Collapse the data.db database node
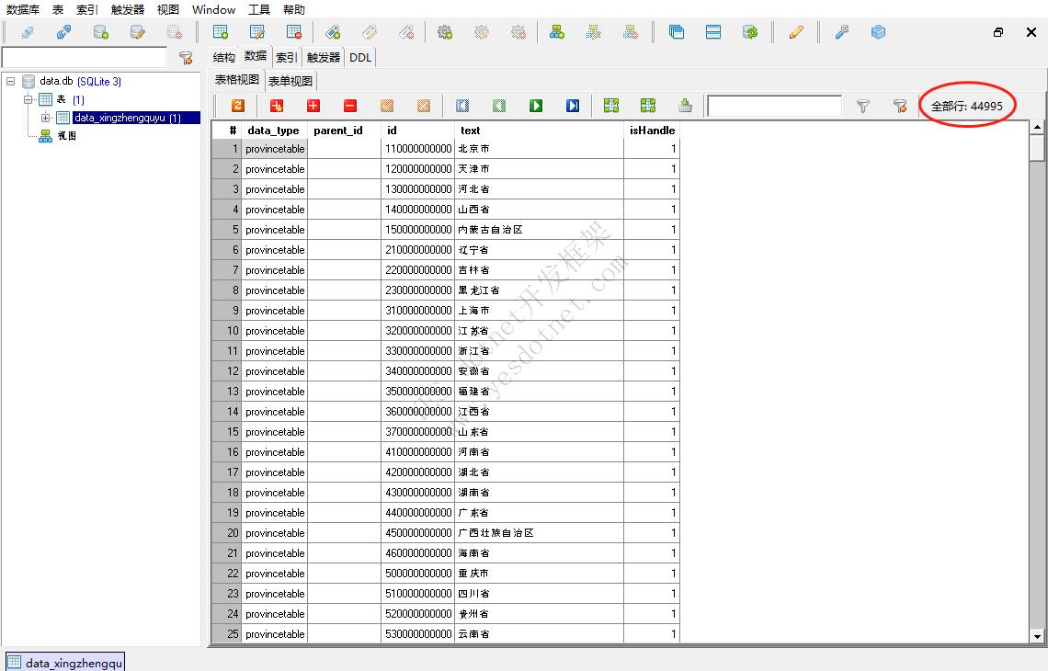 10,81
